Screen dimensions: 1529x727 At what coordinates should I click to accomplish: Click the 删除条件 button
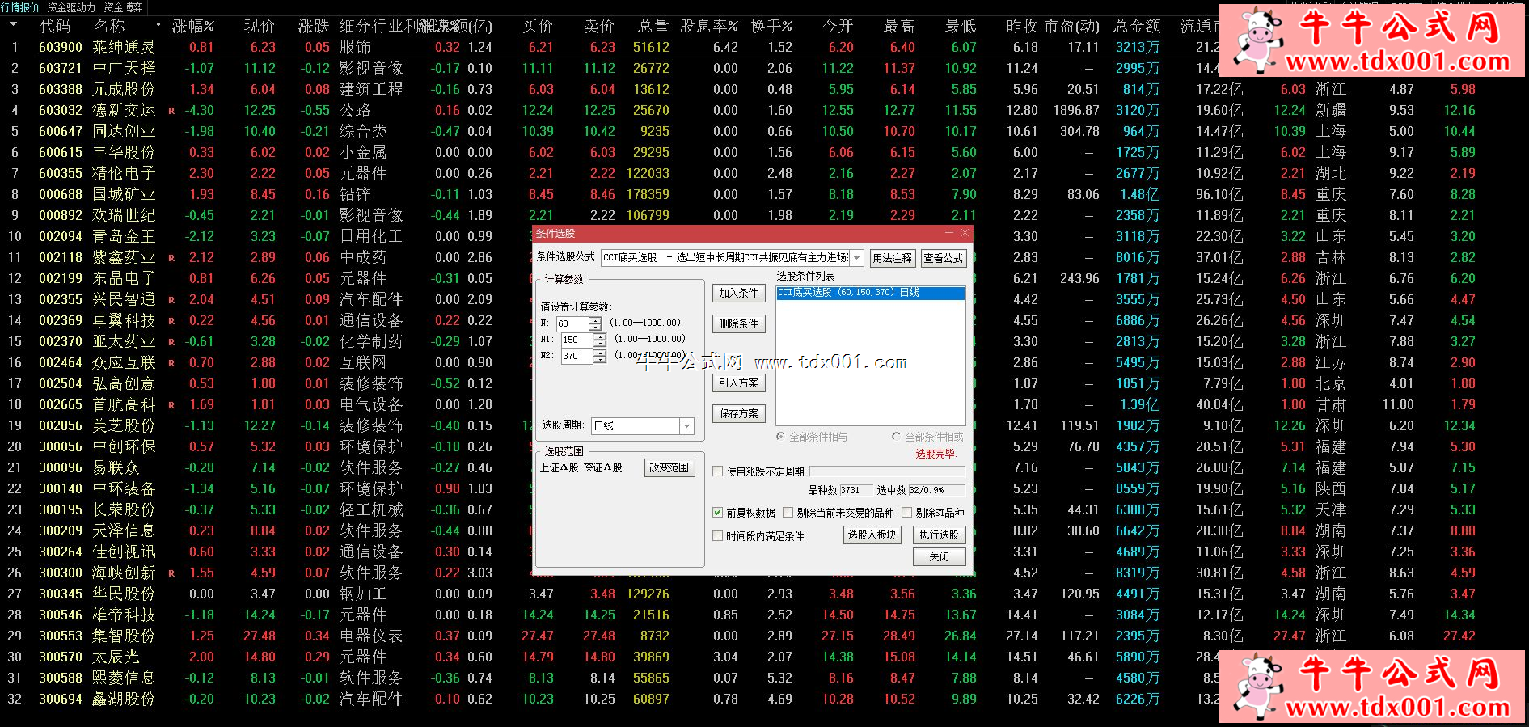(x=739, y=323)
